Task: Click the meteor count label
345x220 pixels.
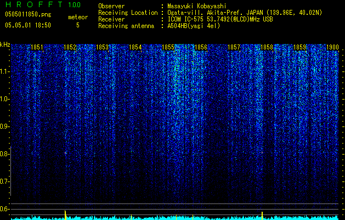Action: (78, 17)
